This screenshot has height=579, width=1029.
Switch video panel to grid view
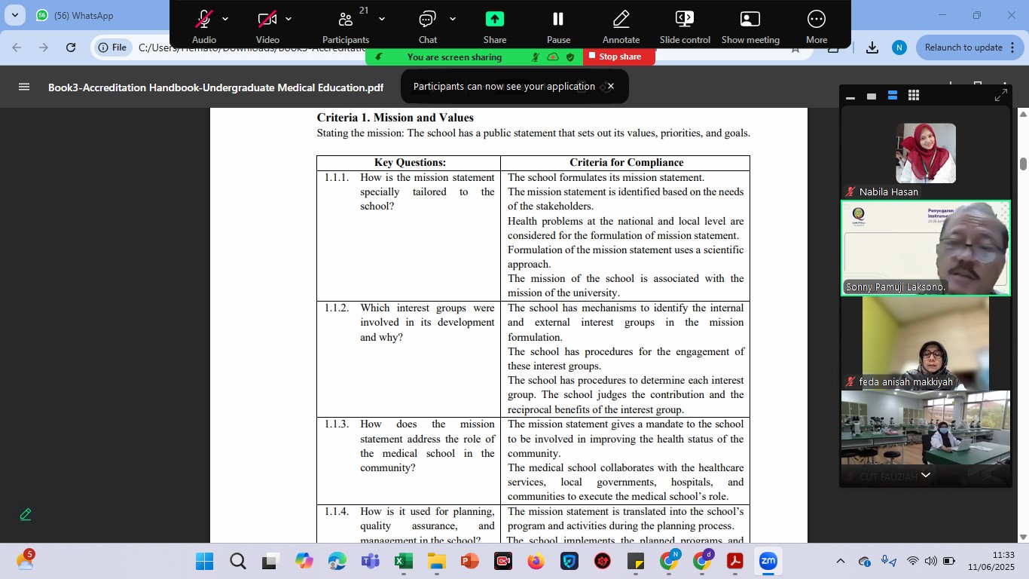(914, 96)
